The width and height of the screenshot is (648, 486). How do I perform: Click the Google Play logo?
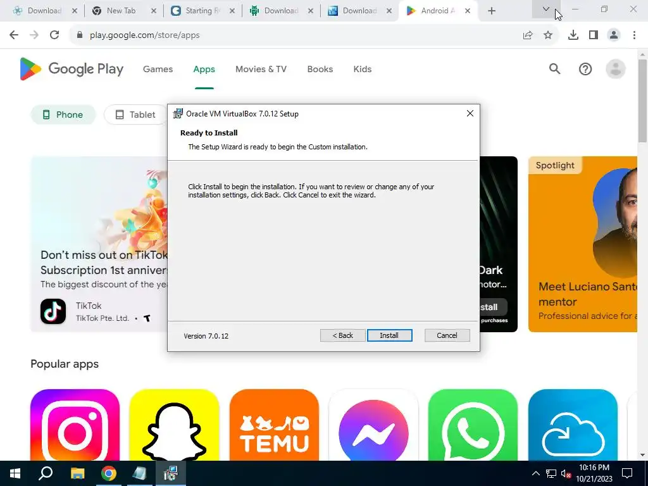pos(72,69)
